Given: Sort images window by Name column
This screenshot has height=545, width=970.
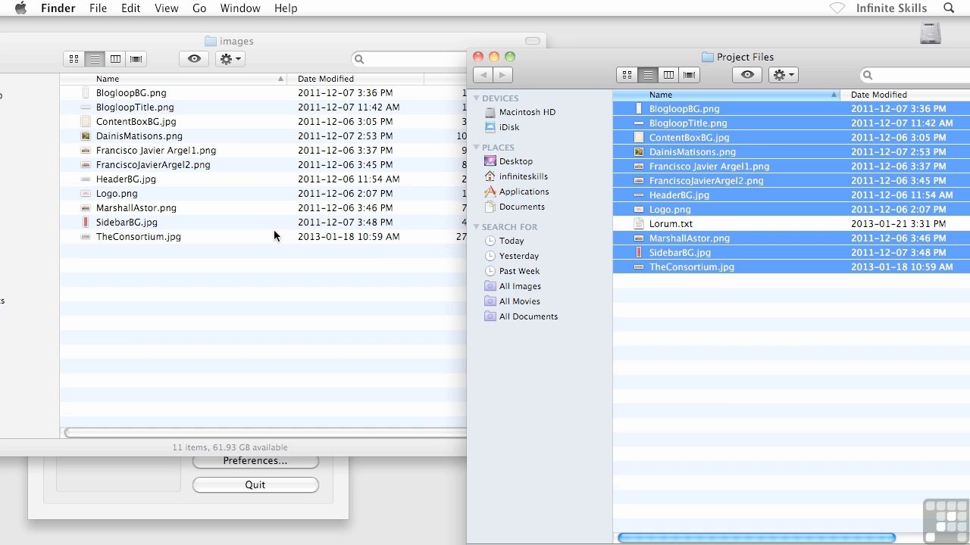Looking at the screenshot, I should pos(174,79).
